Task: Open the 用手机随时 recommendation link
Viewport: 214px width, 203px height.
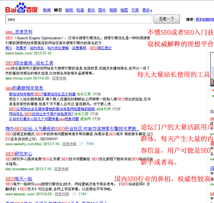Action: (x=205, y=20)
